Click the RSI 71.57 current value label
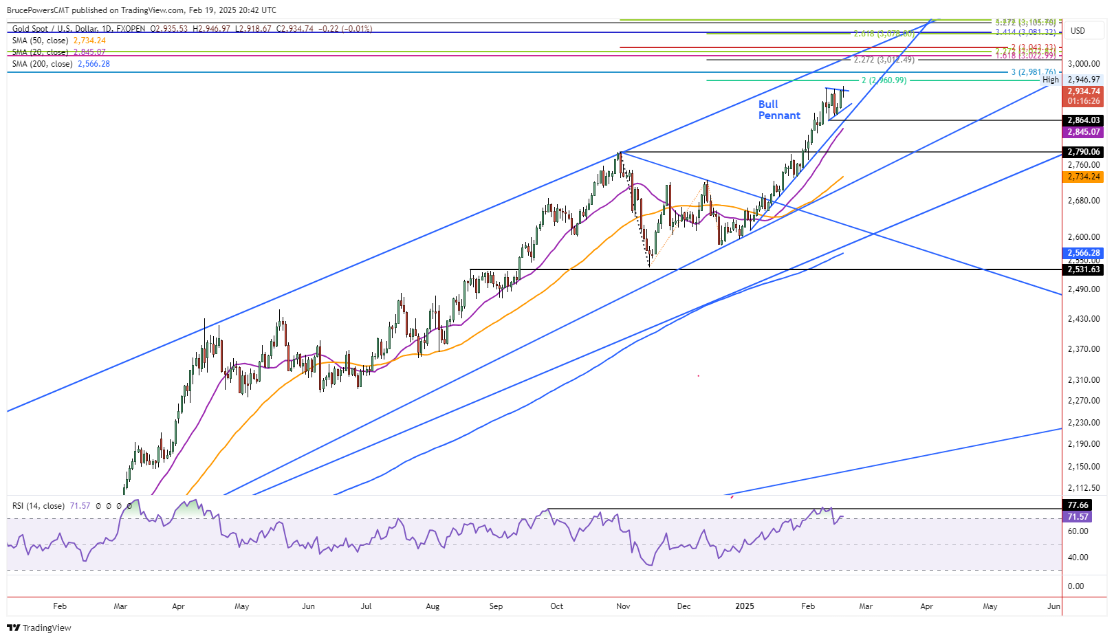 [x=1078, y=516]
